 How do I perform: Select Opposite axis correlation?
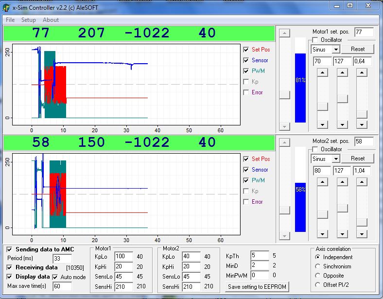(x=317, y=276)
